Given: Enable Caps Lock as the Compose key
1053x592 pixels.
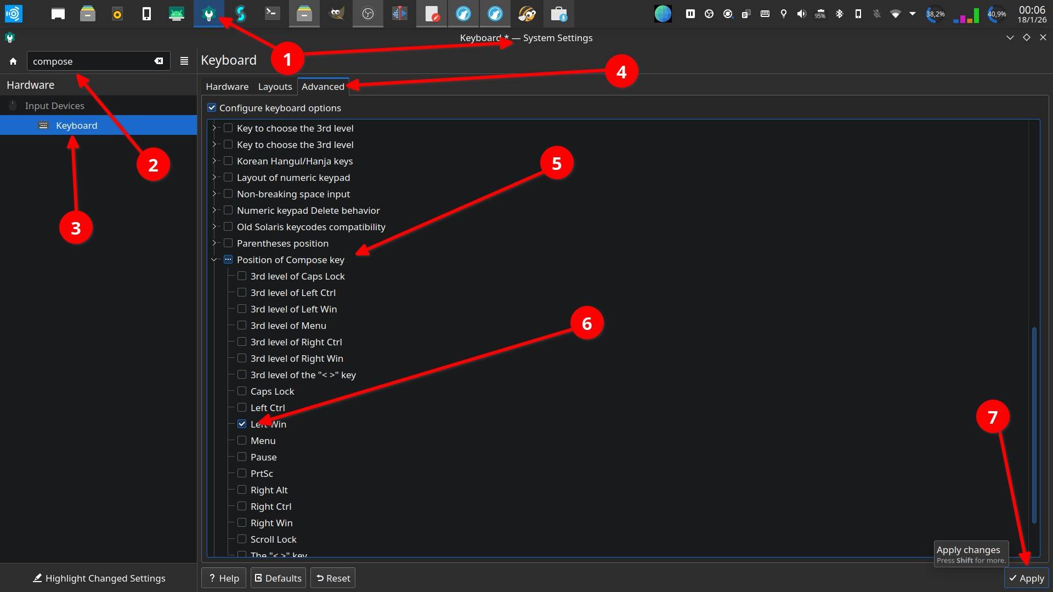Looking at the screenshot, I should point(242,391).
